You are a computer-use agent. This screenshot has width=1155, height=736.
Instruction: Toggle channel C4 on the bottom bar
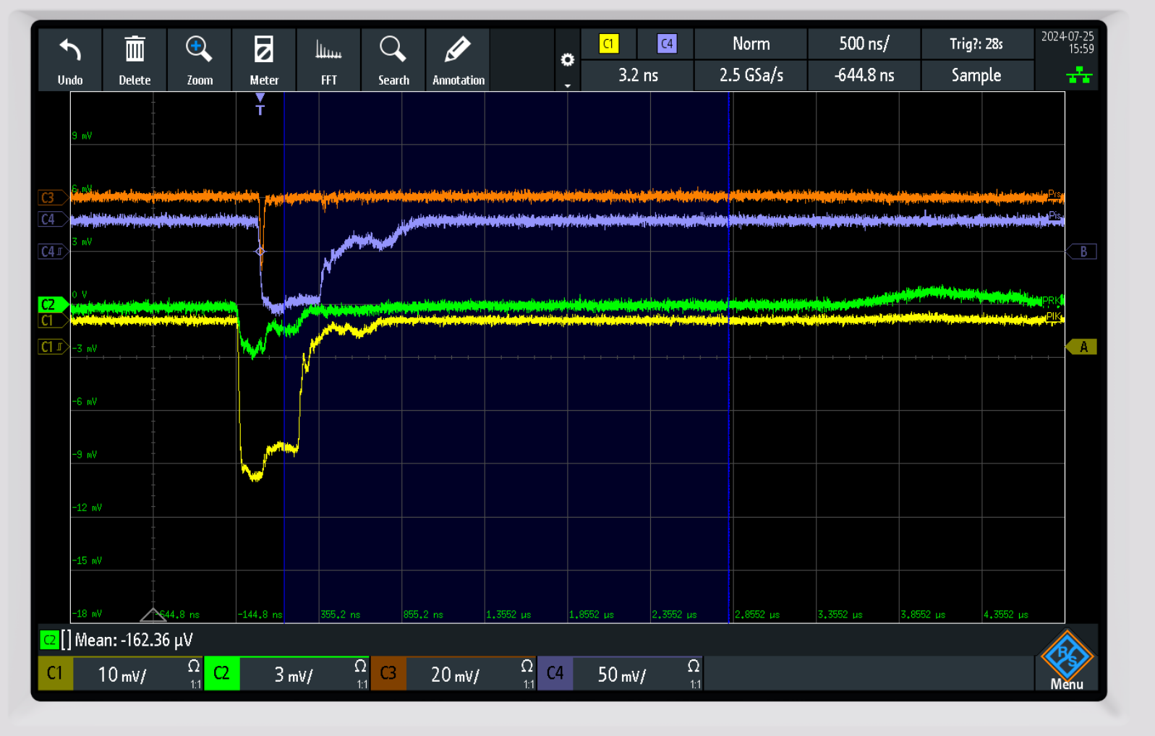[555, 674]
